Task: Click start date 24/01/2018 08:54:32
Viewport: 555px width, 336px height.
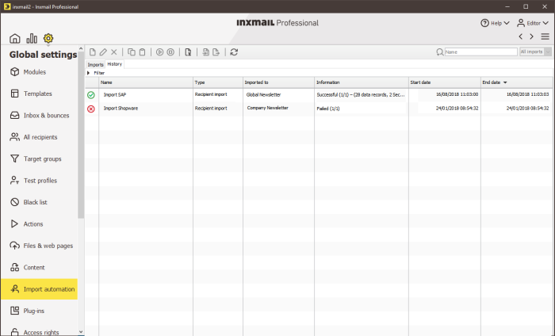Action: click(x=457, y=109)
